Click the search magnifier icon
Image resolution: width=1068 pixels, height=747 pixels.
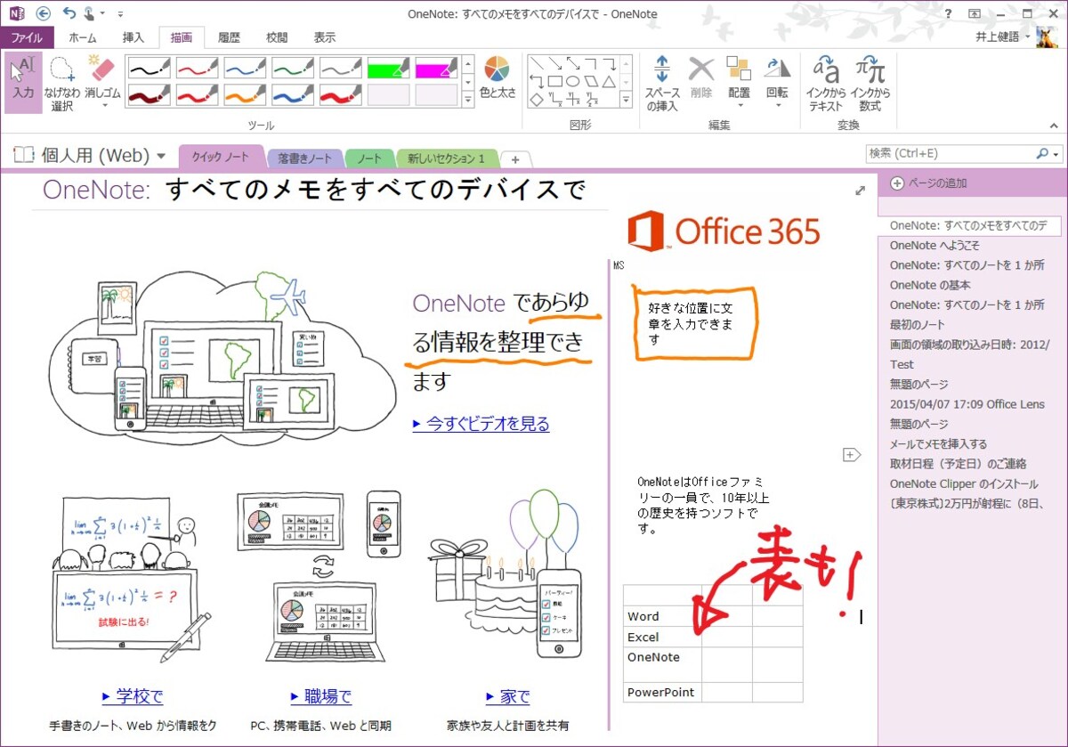click(1042, 154)
